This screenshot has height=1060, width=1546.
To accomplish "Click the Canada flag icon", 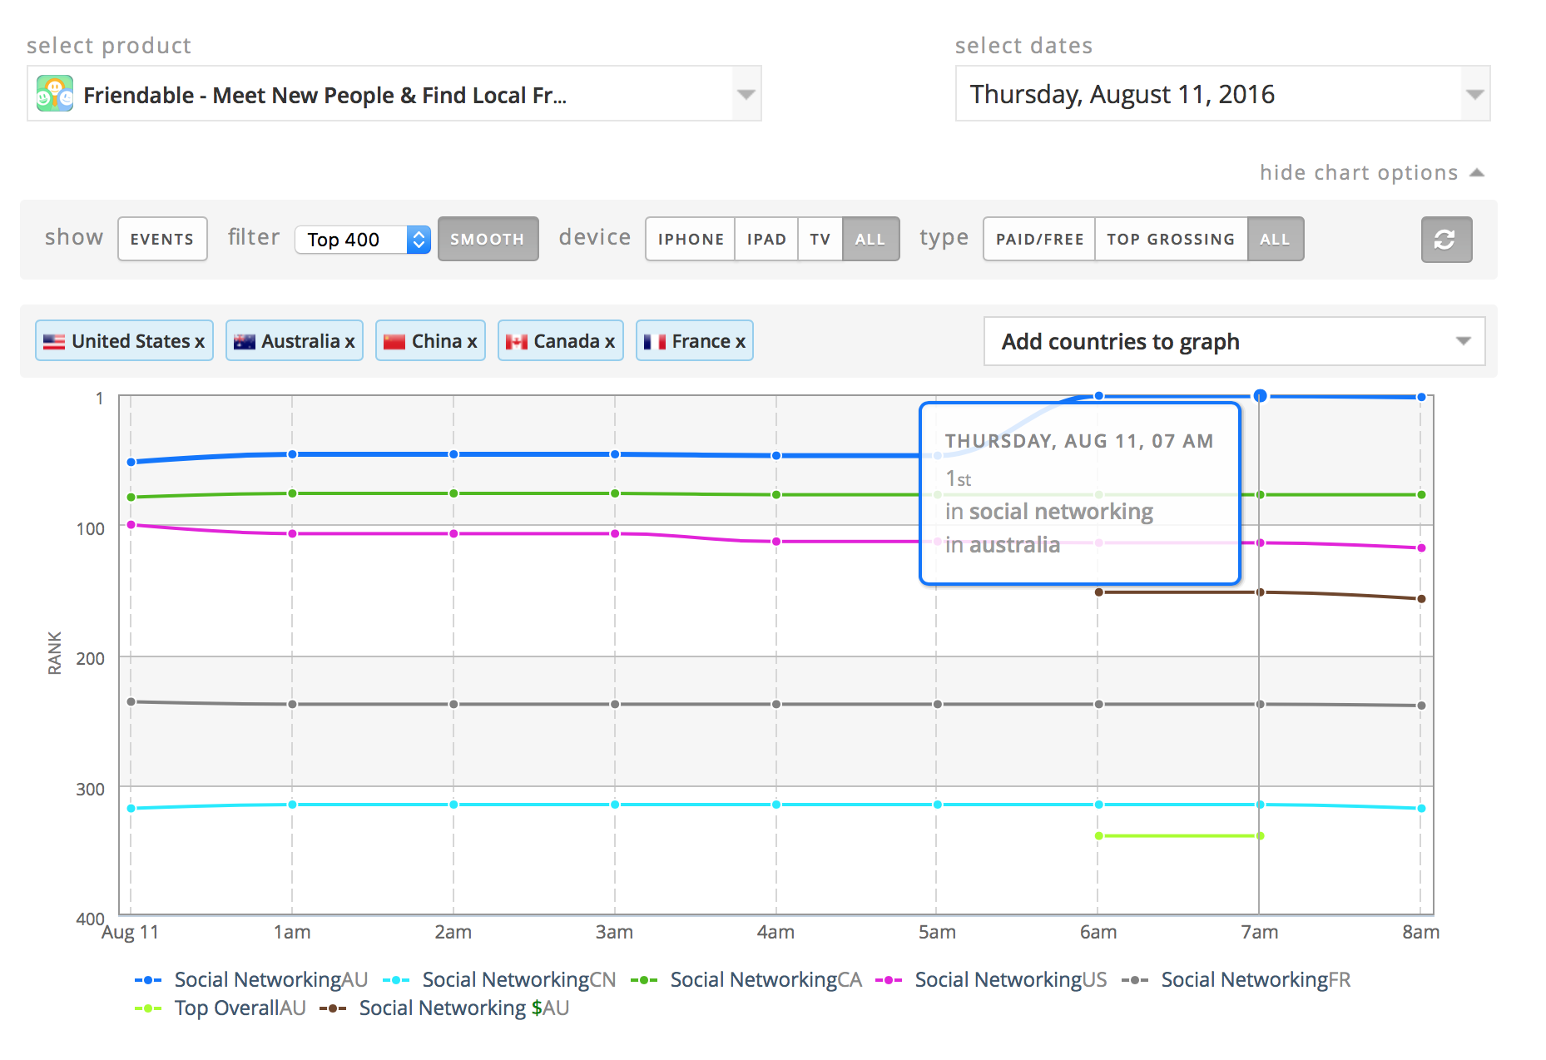I will [x=517, y=342].
